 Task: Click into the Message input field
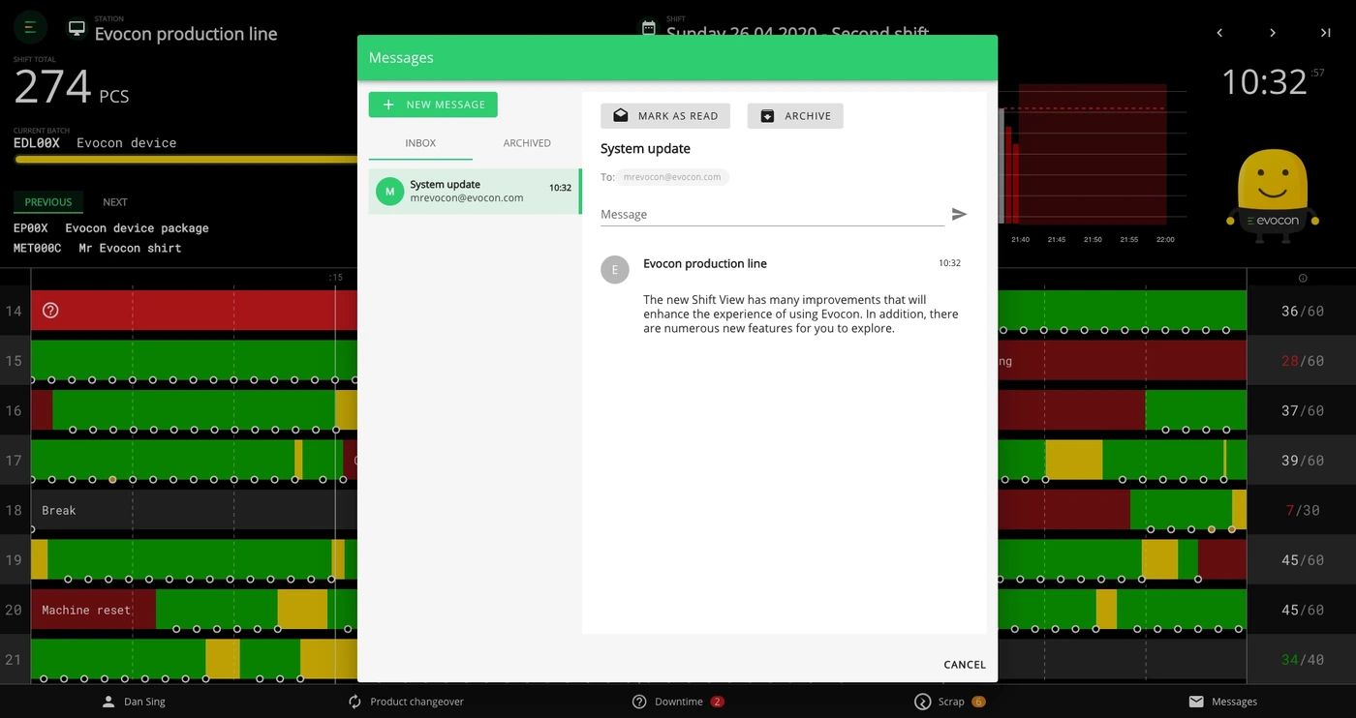click(x=772, y=214)
